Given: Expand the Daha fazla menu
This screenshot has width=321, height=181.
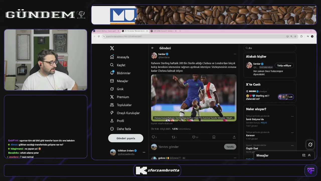Looking at the screenshot, I should [121, 129].
